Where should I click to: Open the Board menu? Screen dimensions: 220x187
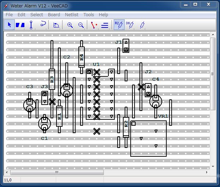(54, 14)
